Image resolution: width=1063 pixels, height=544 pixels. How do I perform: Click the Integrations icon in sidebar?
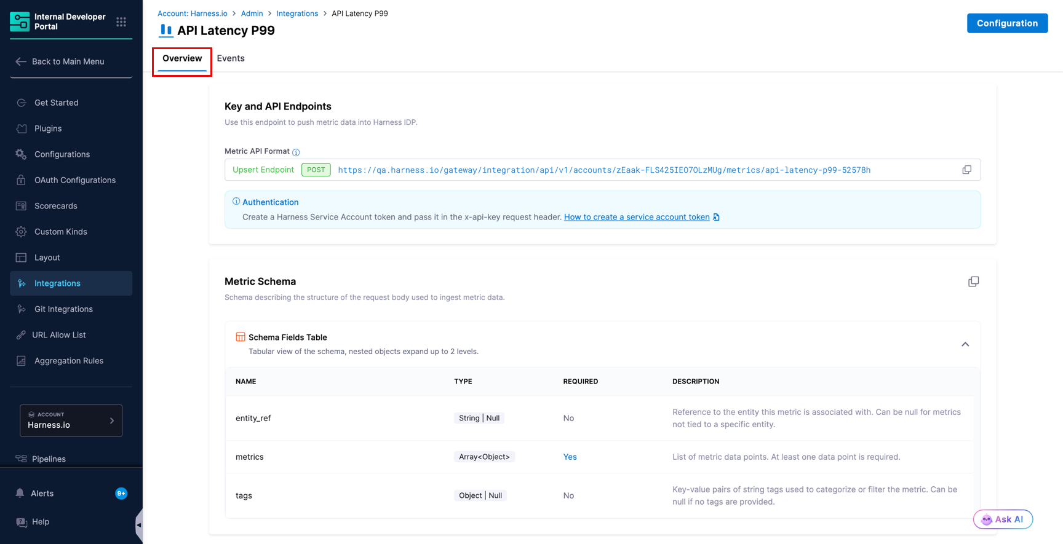(22, 283)
